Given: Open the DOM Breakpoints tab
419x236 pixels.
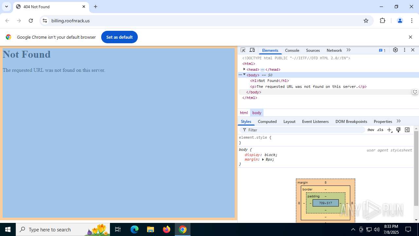Looking at the screenshot, I should click(x=351, y=122).
